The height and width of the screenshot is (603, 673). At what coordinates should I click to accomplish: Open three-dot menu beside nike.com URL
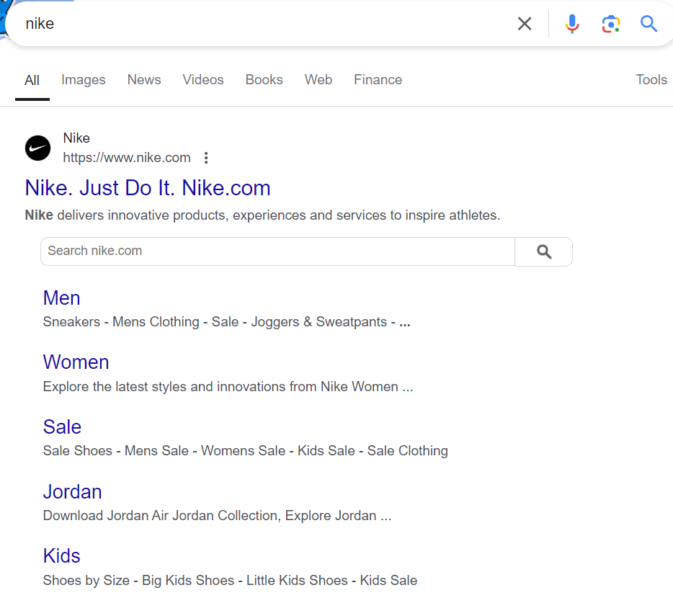[x=206, y=158]
